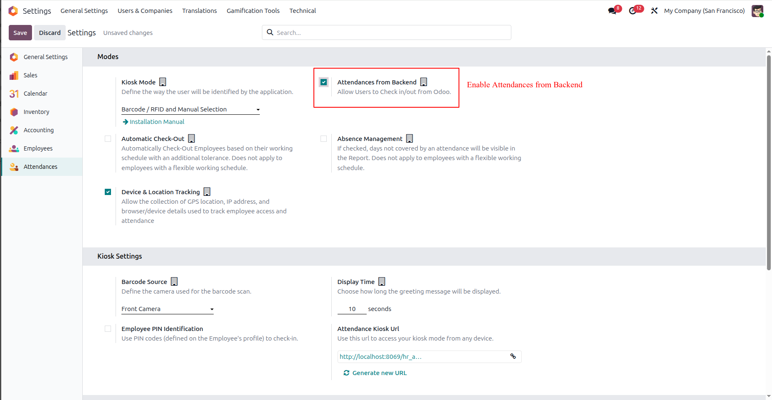Uncheck Attendances from Backend checkbox
Image resolution: width=772 pixels, height=400 pixels.
click(324, 82)
